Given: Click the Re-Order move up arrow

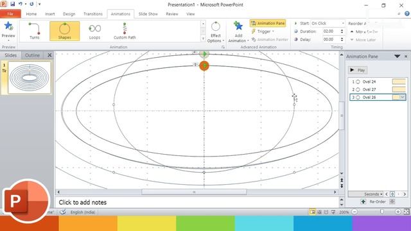Looking at the screenshot, I should click(x=363, y=201).
